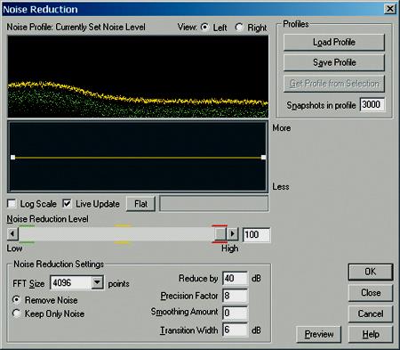Screen dimensions: 400x350
Task: Click the left scroll arrow of the Noise Reduction Level slider
Action: click(x=12, y=234)
